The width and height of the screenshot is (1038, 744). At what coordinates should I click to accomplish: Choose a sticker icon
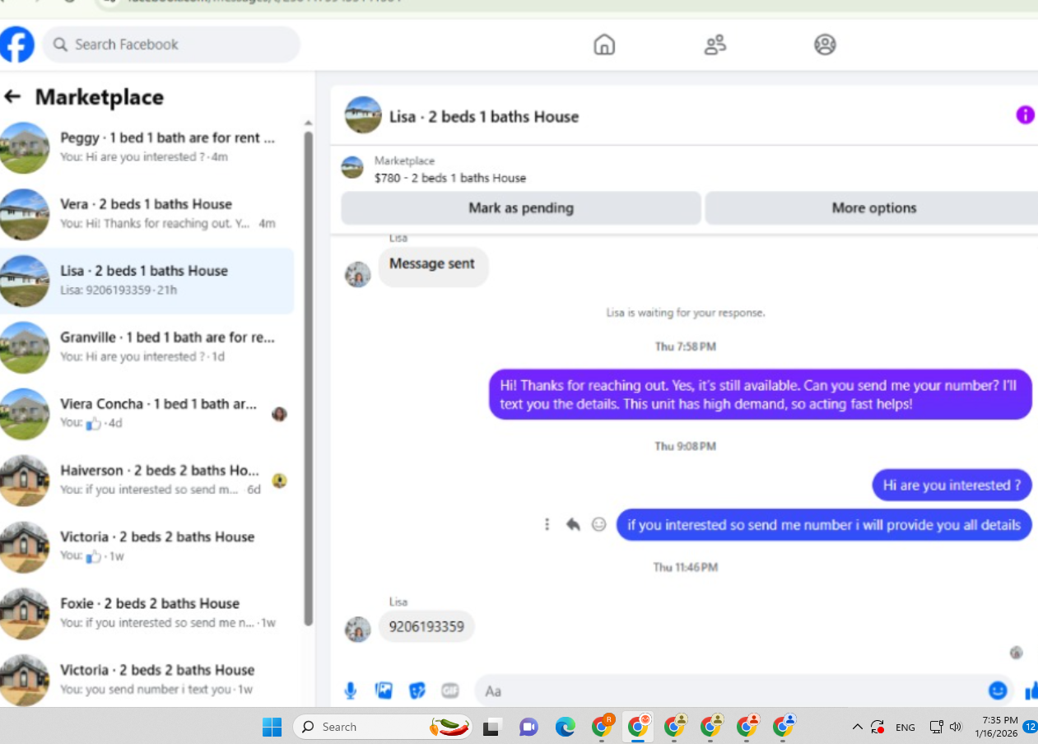[x=417, y=691]
